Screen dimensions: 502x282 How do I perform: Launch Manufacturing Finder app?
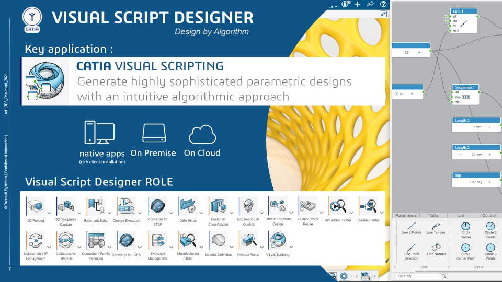coord(188,240)
